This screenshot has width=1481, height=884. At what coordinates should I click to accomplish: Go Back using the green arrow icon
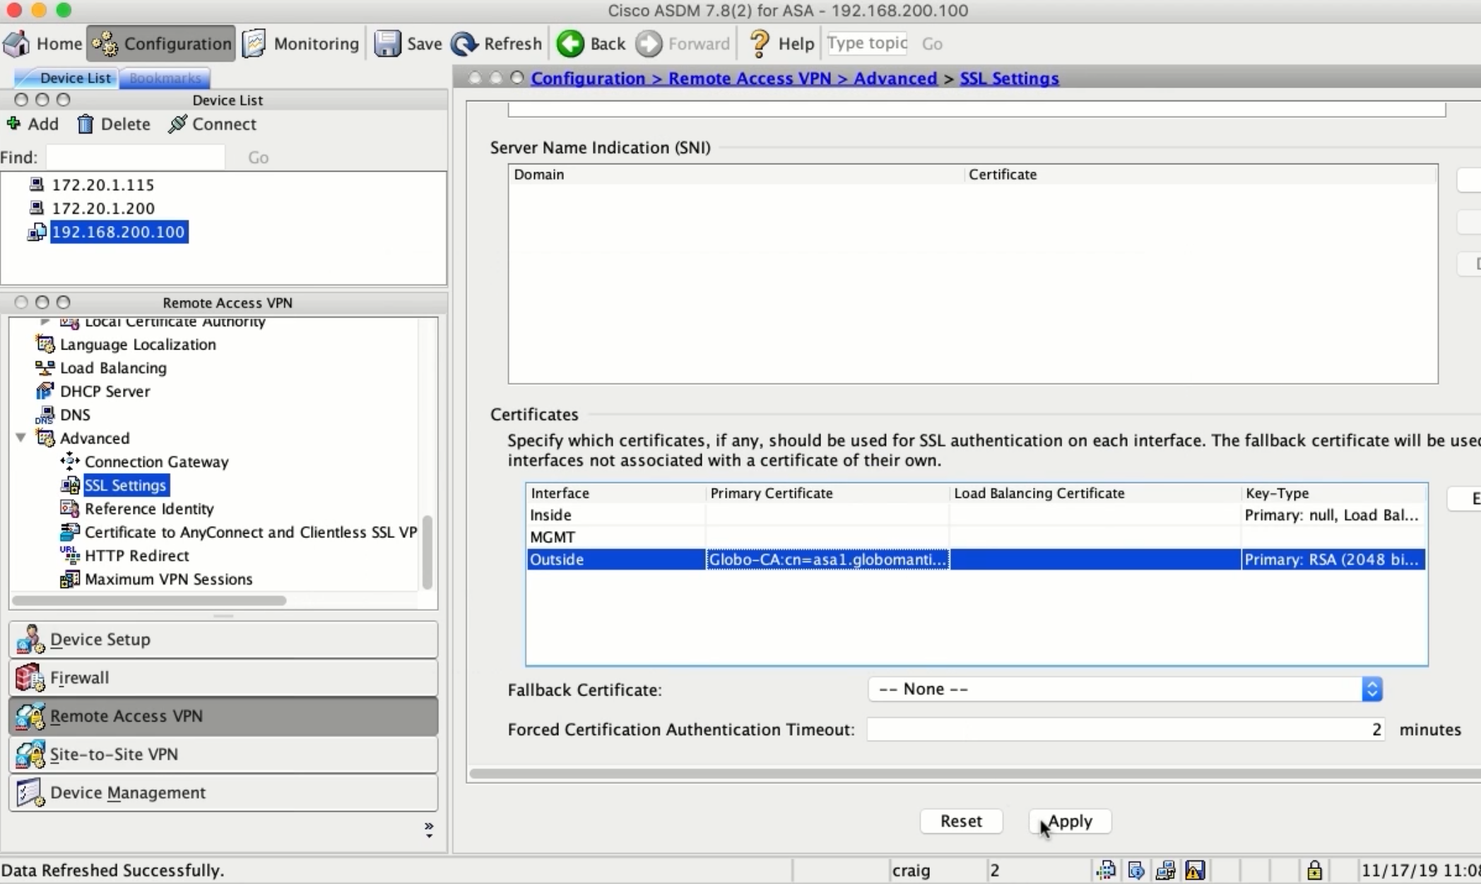point(570,44)
